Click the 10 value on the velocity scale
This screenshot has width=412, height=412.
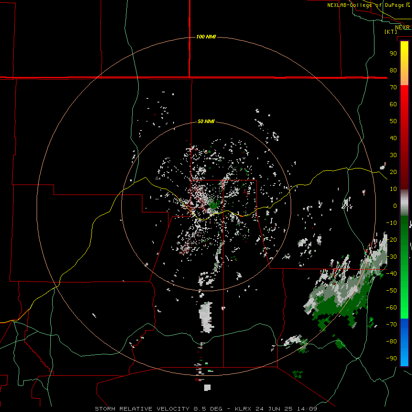(x=393, y=189)
